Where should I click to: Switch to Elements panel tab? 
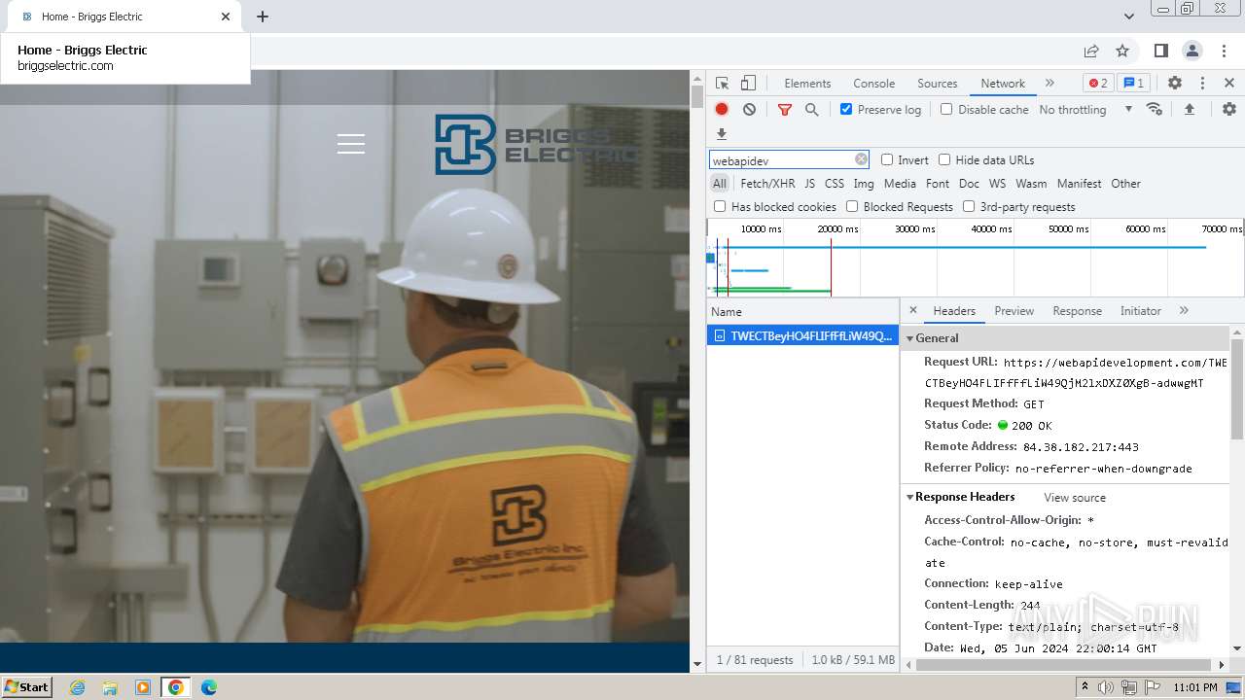tap(807, 84)
